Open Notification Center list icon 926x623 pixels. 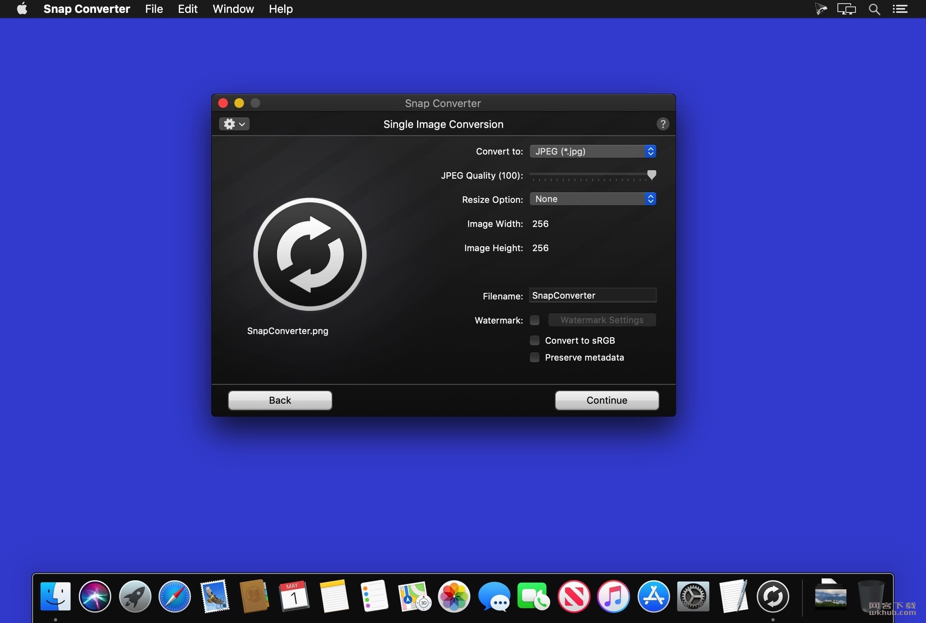pyautogui.click(x=900, y=9)
